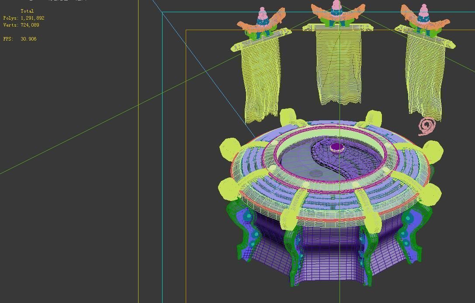Select the right hanging banner cloth mesh

424,78
